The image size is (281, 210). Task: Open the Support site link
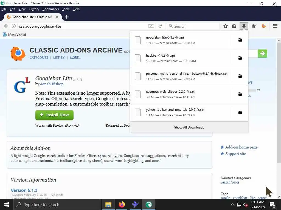235,154
